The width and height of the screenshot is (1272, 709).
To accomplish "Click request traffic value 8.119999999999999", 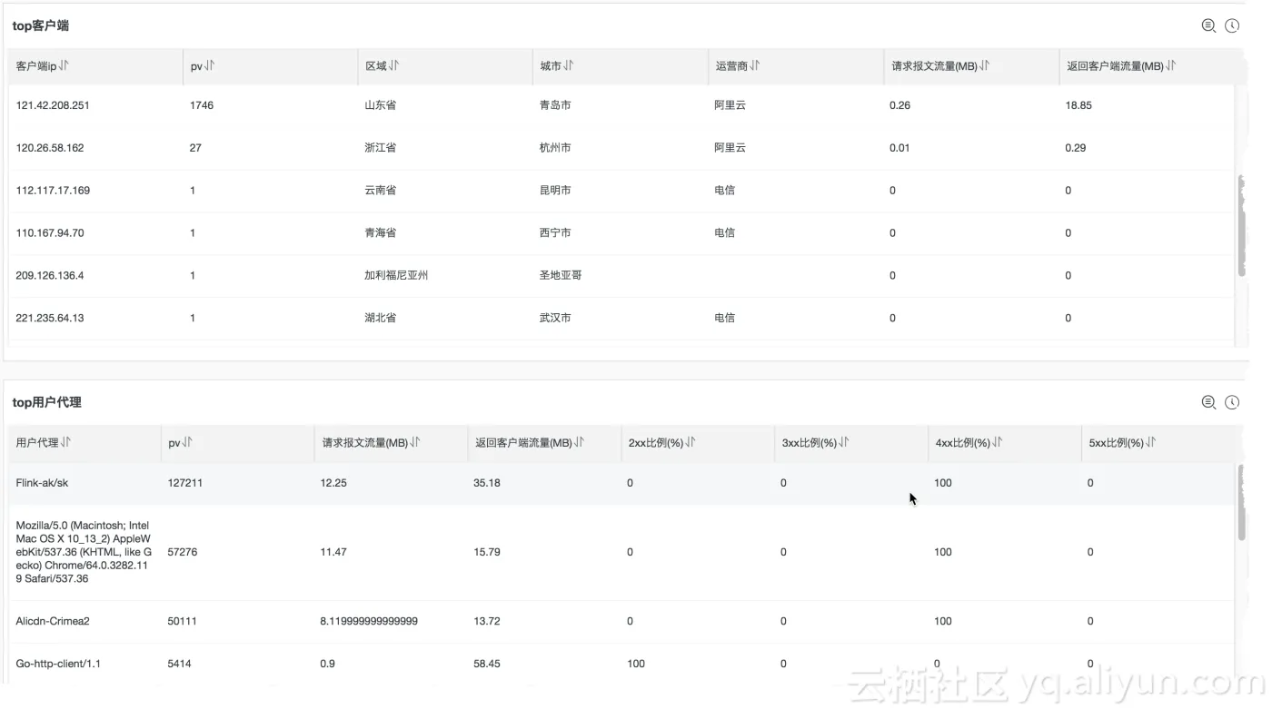I will (x=369, y=622).
